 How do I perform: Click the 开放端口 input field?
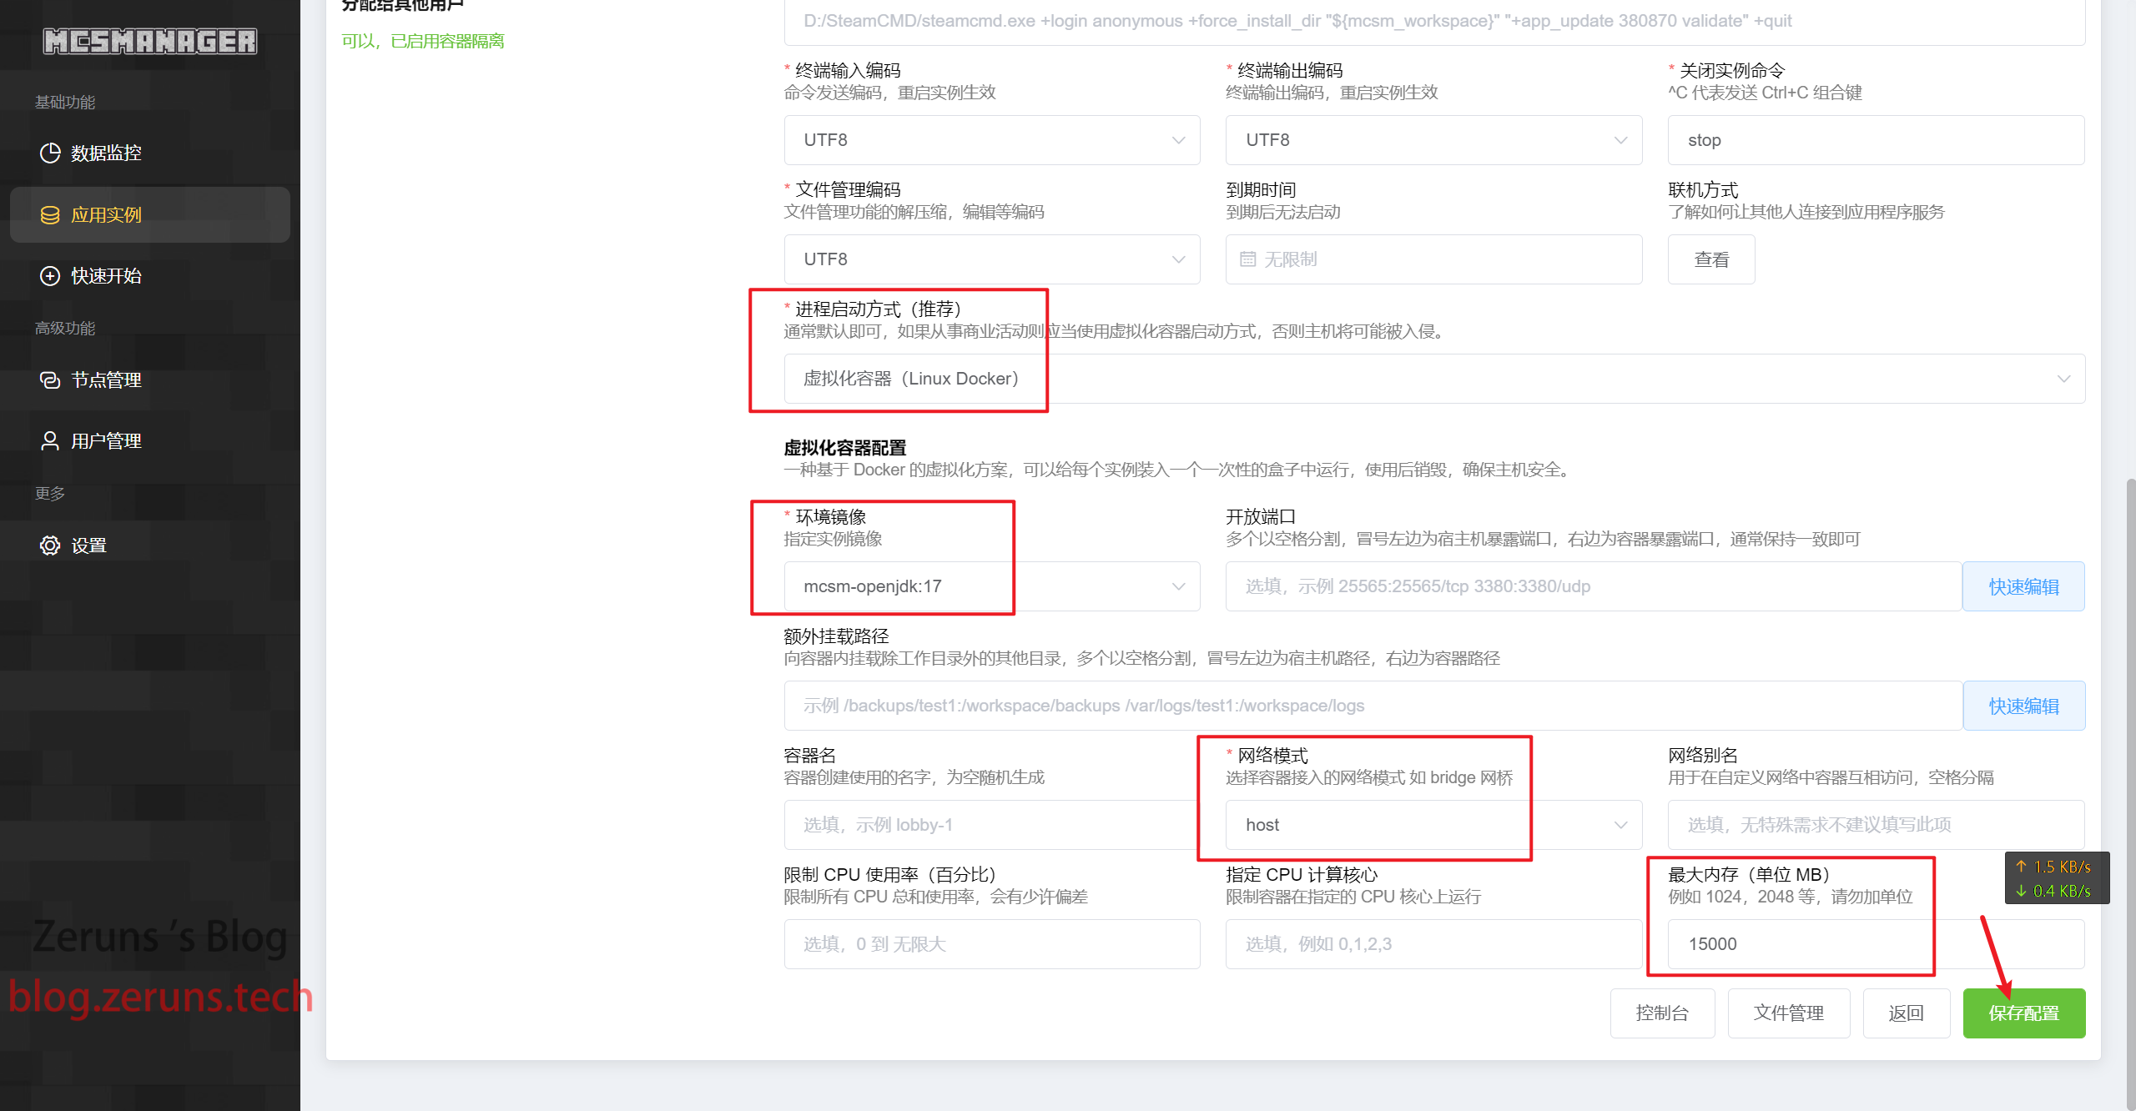[x=1594, y=586]
